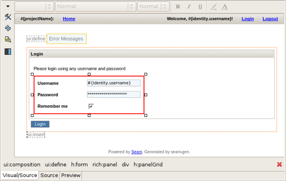286x181 pixels.
Task: Click the Username label text
Action: tap(48, 83)
